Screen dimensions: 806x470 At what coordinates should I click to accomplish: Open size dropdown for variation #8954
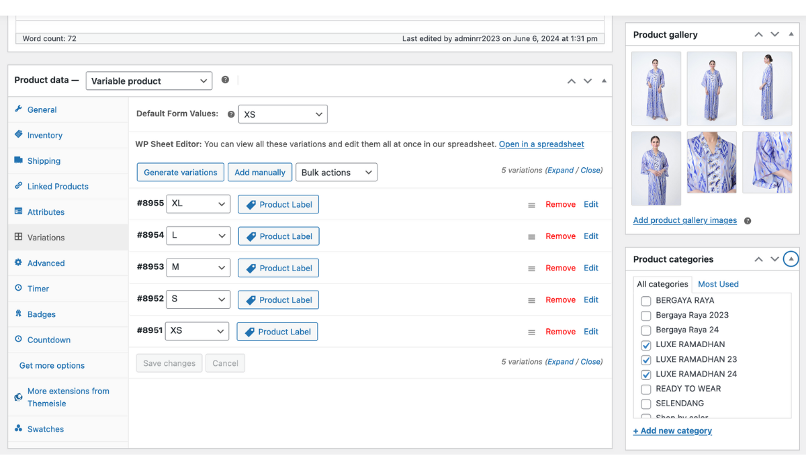(198, 236)
